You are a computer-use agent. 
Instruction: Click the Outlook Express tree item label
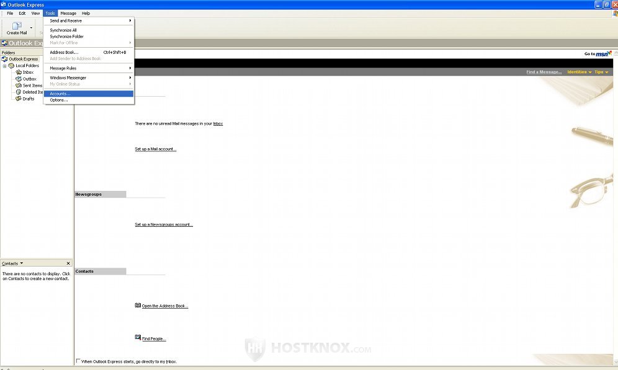click(x=24, y=59)
